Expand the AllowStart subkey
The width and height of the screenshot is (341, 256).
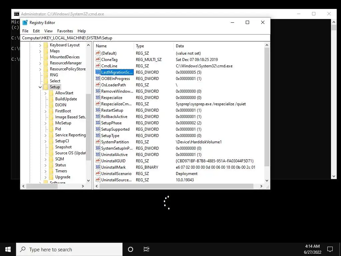[x=45, y=93]
